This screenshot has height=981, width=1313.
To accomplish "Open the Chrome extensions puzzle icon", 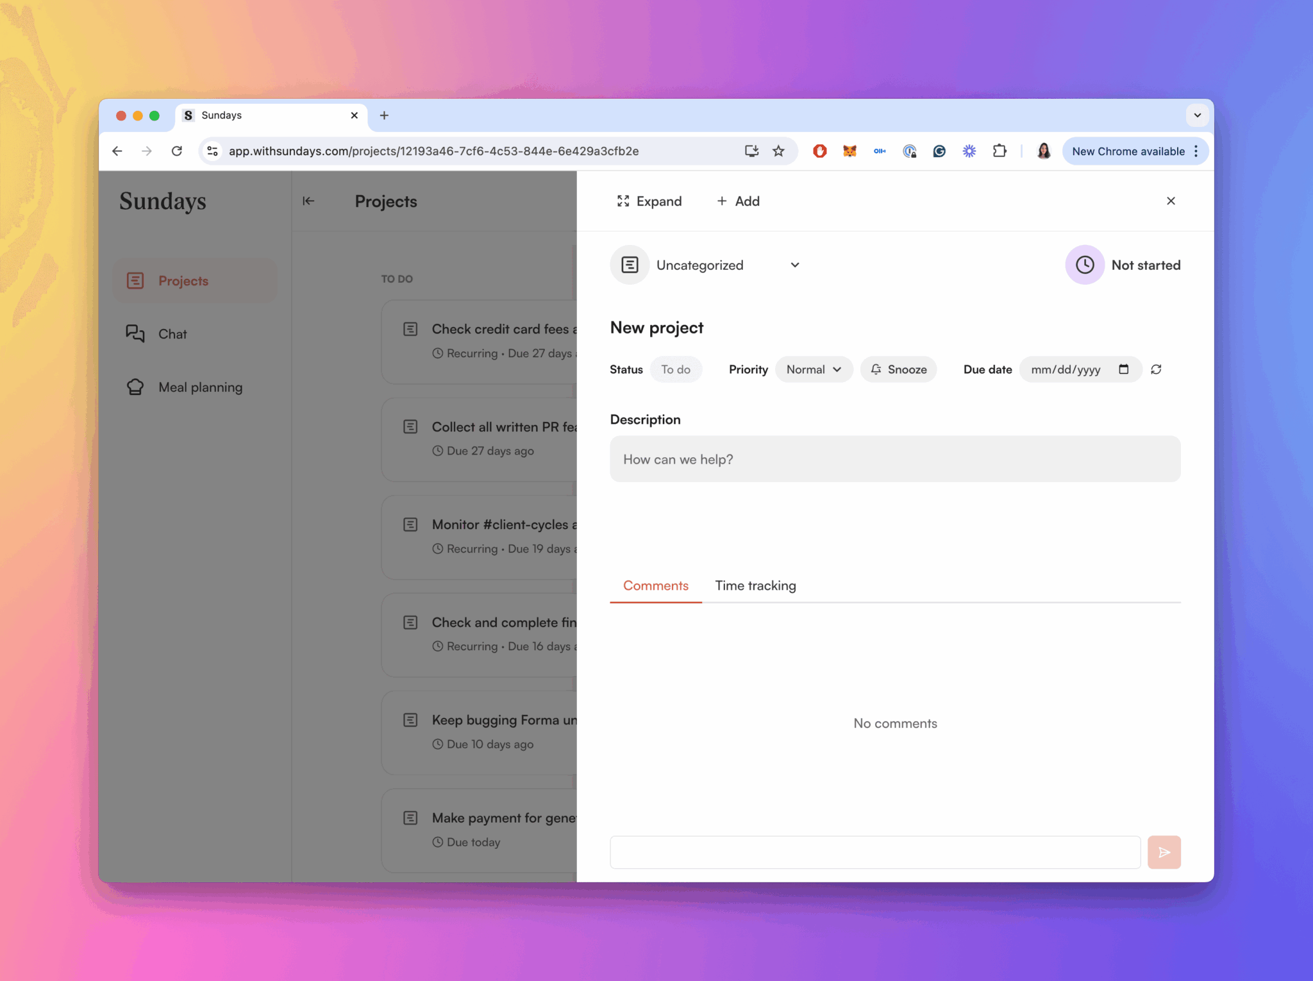I will 999,151.
